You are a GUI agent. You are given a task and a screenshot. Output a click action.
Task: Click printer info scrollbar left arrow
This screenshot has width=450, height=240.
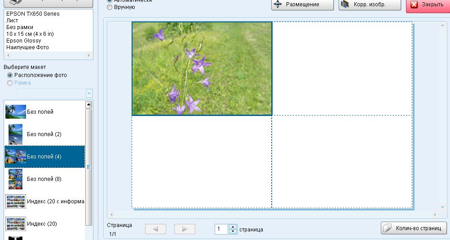coord(8,55)
